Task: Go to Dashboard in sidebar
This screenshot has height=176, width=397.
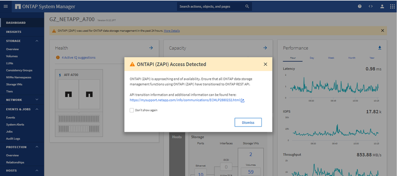Action: 16,23
